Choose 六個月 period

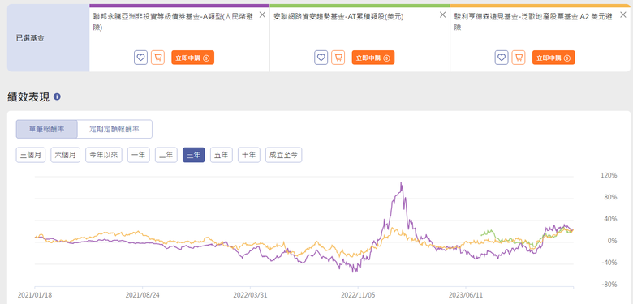click(x=66, y=155)
